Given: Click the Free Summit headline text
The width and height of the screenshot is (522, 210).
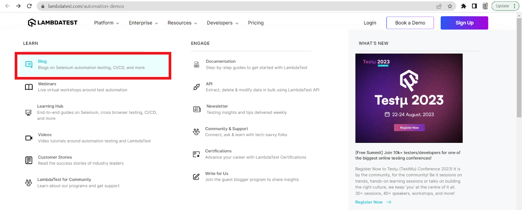Looking at the screenshot, I should 408,155.
